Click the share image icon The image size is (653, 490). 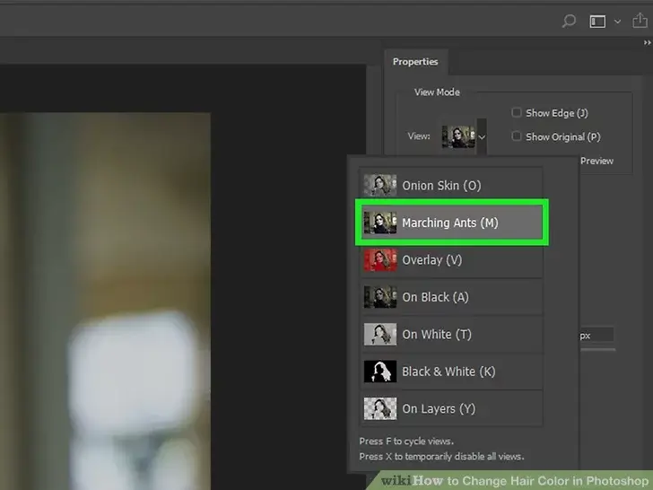coord(641,22)
